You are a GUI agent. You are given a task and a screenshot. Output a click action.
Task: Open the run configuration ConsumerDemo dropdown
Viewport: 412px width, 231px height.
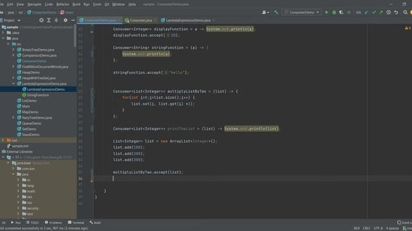tap(302, 12)
